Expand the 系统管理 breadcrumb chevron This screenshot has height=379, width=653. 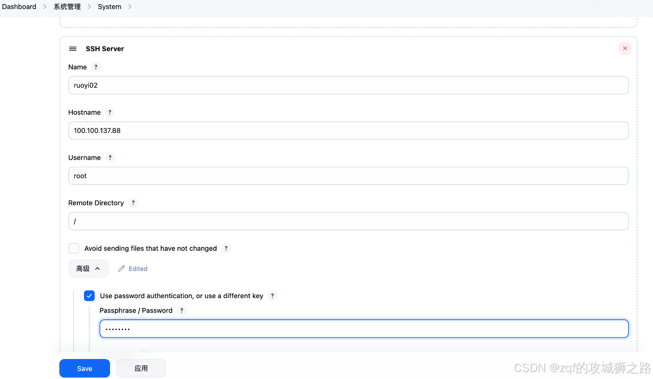(x=89, y=7)
